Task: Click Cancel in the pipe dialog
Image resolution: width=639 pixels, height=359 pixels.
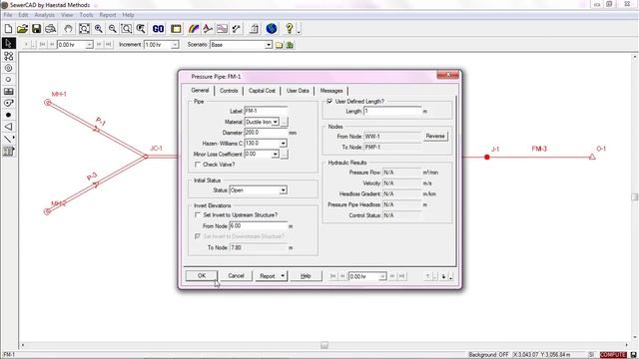Action: tap(236, 276)
